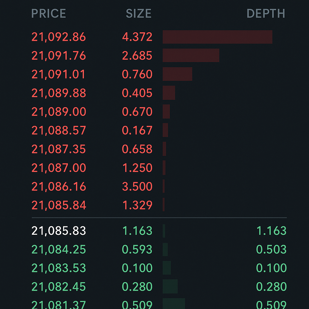309x309 pixels.
Task: Click the PRICE column header
Action: [x=49, y=13]
